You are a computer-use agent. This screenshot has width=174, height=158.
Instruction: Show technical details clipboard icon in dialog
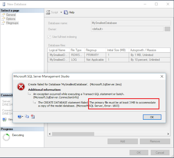tap(33, 116)
